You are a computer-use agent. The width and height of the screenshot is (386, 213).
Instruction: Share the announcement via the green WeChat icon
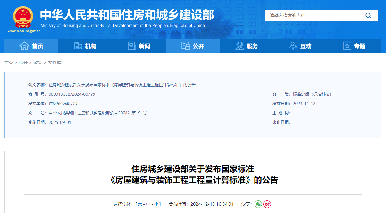258,204
